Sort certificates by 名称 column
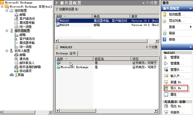 click(75, 59)
